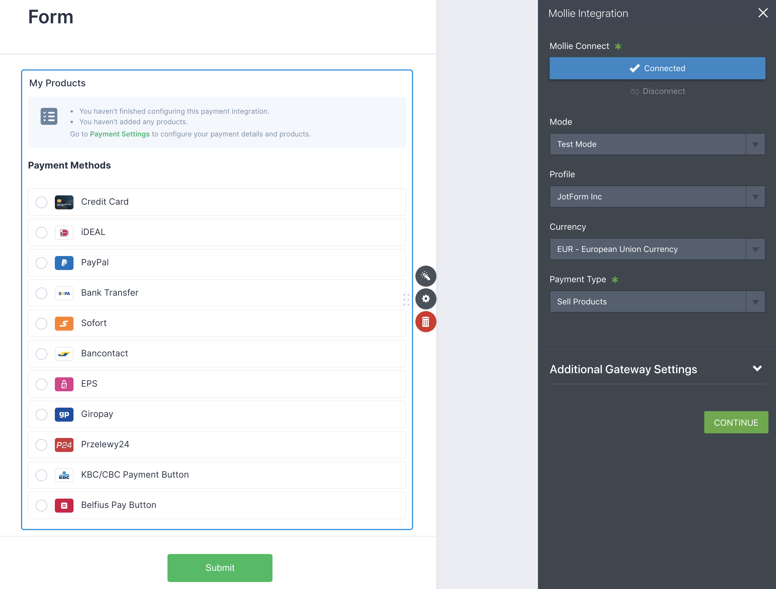This screenshot has width=776, height=589.
Task: Select the Credit Card radio button
Action: click(x=41, y=202)
